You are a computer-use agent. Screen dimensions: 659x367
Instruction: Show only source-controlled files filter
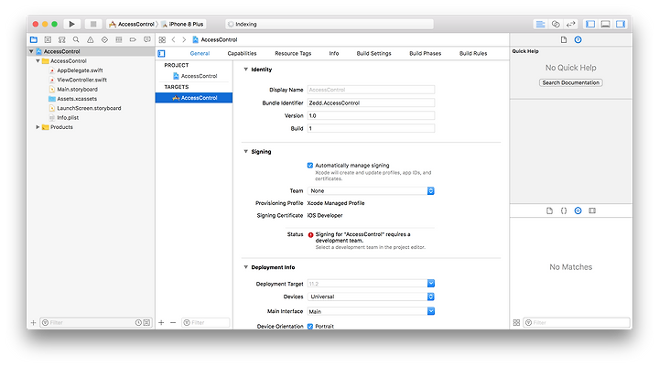[146, 322]
